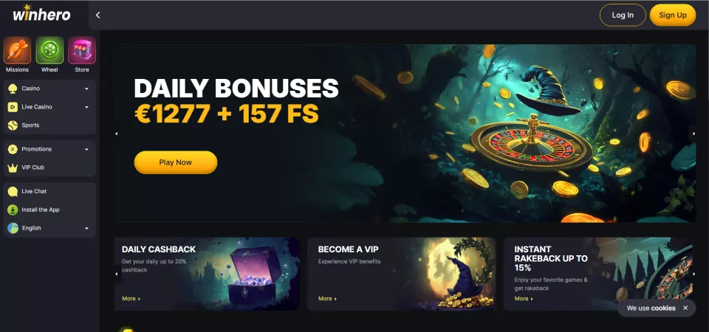Expand the Promotions dropdown arrow
This screenshot has width=709, height=332.
87,149
